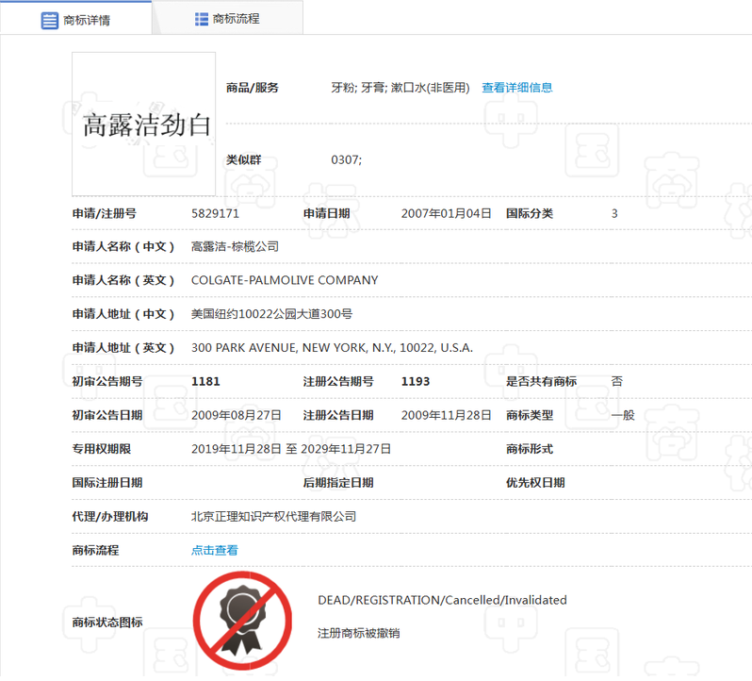Screen dimensions: 752x681
Task: Click goods list 牙粉; 牙膏; 漱口水(非医用)
Action: [x=400, y=88]
